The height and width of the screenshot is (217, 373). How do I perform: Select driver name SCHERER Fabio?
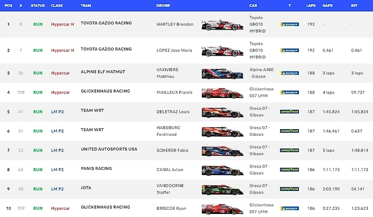173,150
